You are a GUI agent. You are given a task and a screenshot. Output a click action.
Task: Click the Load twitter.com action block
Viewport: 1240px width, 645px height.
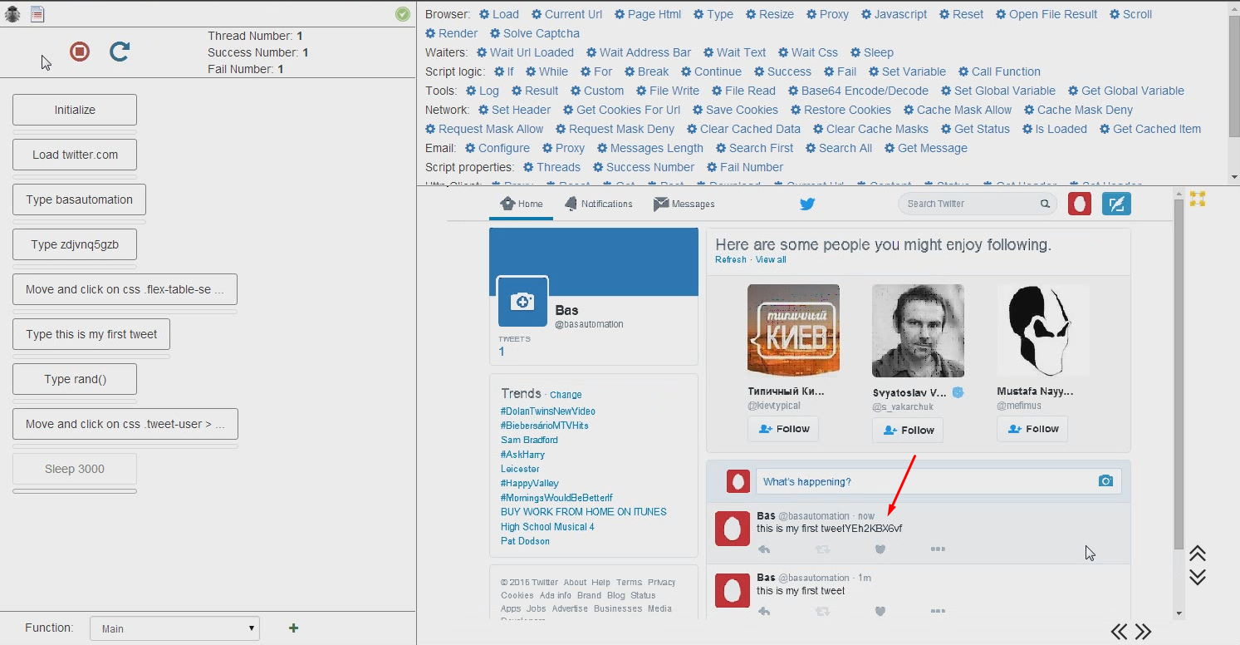click(x=75, y=155)
